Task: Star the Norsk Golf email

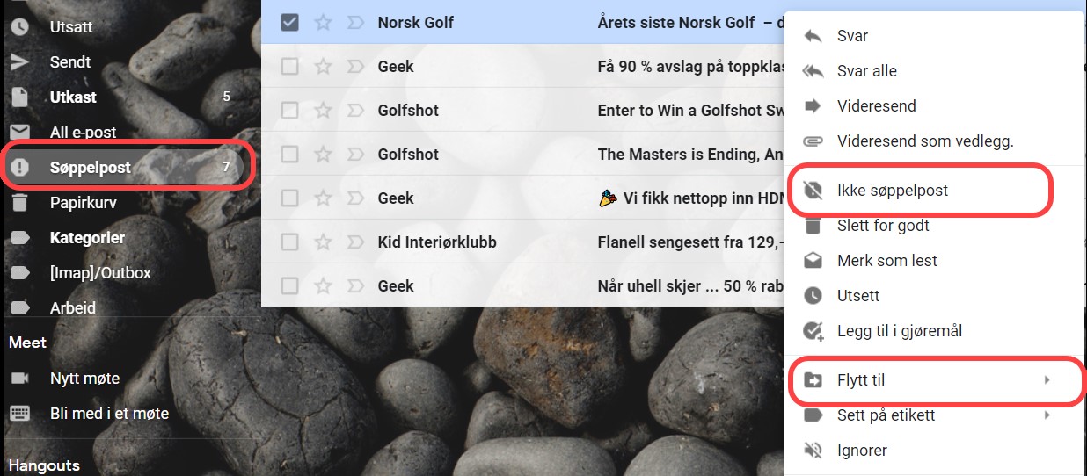Action: [324, 22]
